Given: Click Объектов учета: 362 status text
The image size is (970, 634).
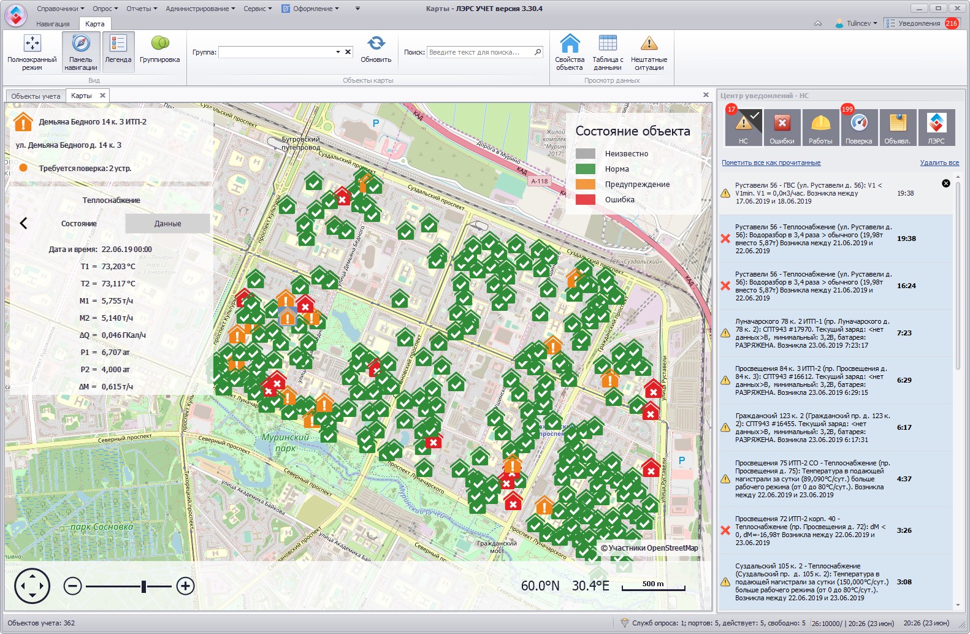Looking at the screenshot, I should (41, 623).
